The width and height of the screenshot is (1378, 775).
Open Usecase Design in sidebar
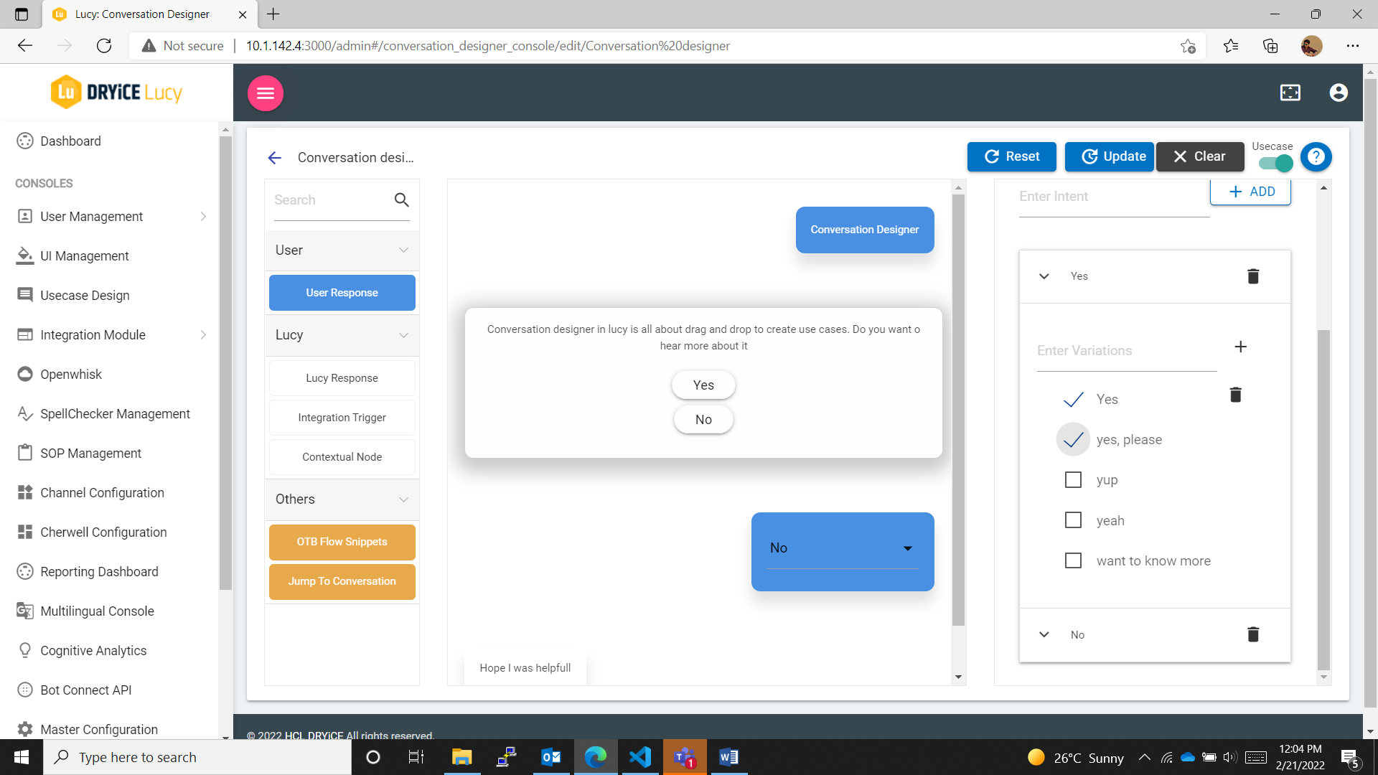pos(85,296)
